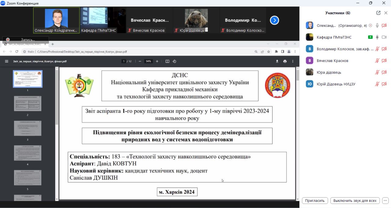The width and height of the screenshot is (391, 208).
Task: Rotate the PDF page counterclockwise
Action: tap(174, 61)
